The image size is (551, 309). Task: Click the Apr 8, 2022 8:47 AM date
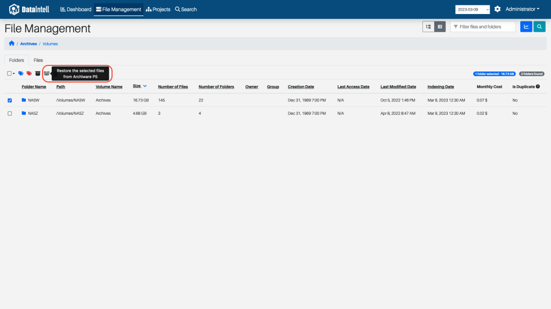pos(398,114)
